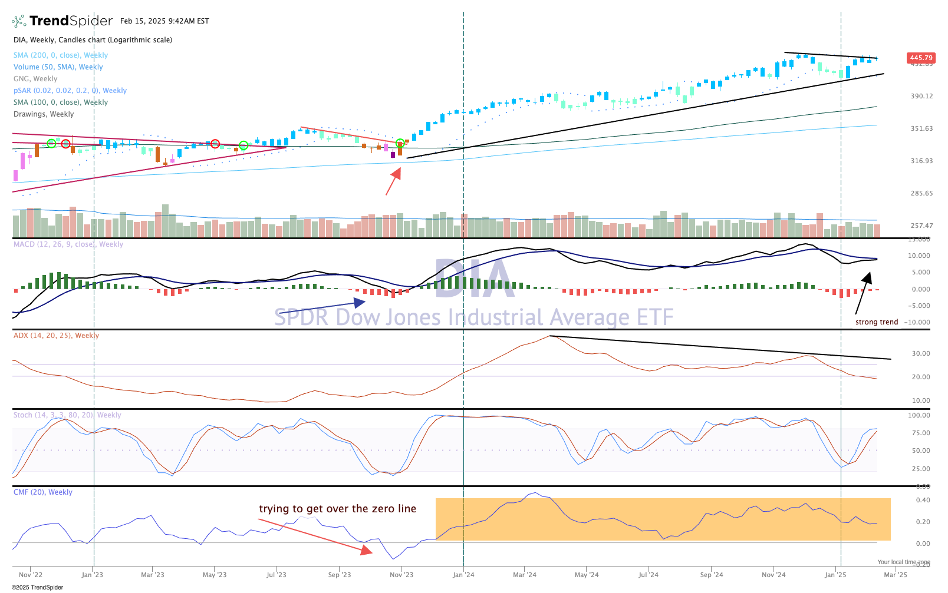Click the red 445.79 current price tag
This screenshot has height=593, width=948.
pyautogui.click(x=921, y=58)
